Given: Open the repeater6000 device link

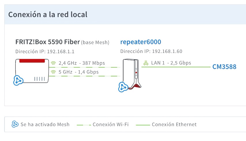Looking at the screenshot, I should pyautogui.click(x=141, y=42).
